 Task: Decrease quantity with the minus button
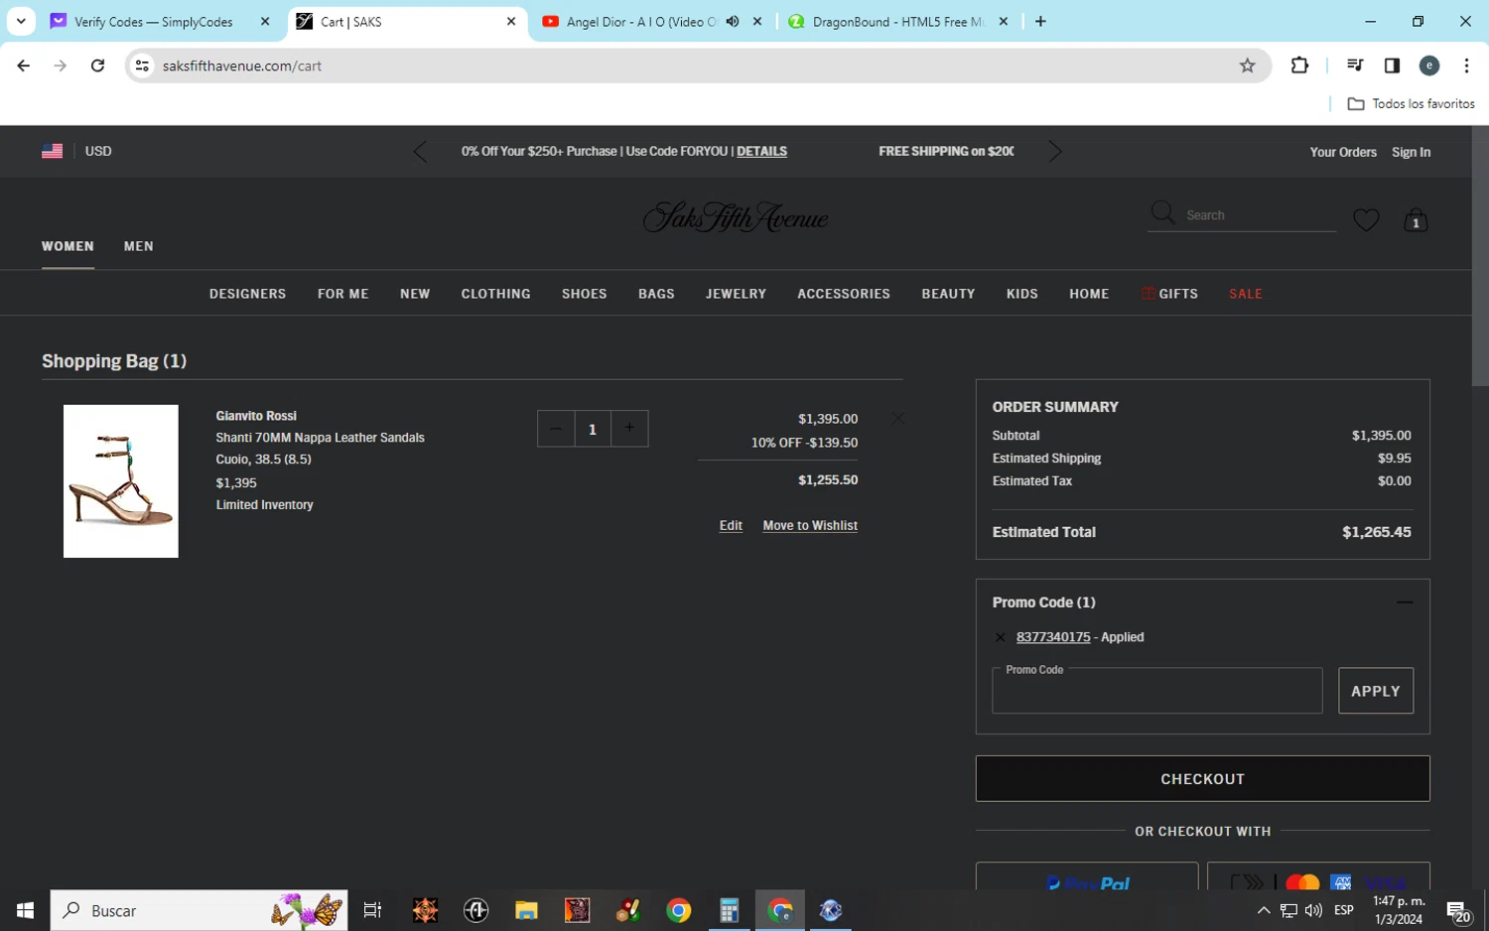[556, 429]
